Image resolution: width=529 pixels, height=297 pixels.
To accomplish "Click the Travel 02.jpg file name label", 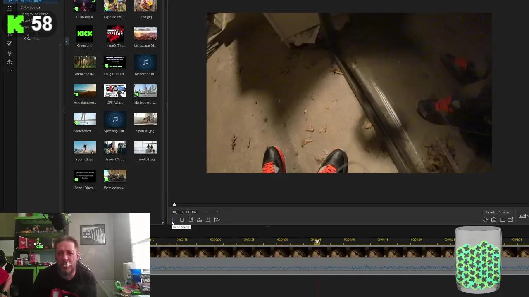I will coord(145,159).
